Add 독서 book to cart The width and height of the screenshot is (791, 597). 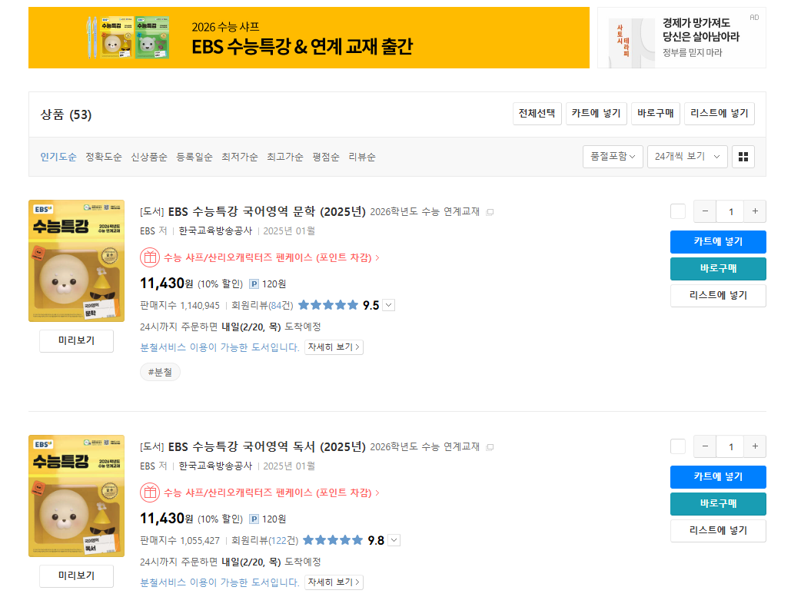coord(718,476)
